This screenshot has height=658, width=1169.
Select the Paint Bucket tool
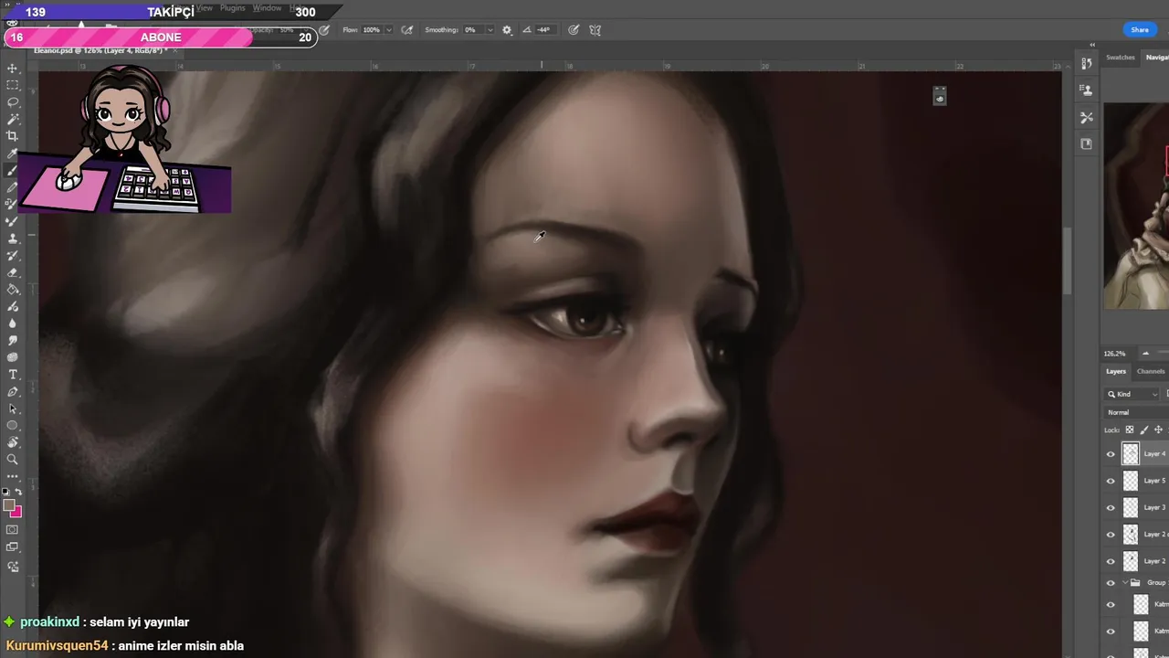coord(13,289)
